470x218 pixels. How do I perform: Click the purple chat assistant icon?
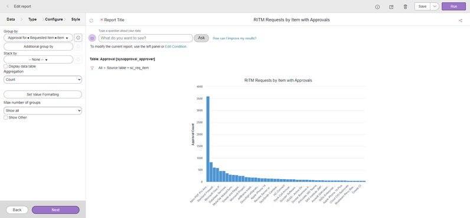pos(92,38)
